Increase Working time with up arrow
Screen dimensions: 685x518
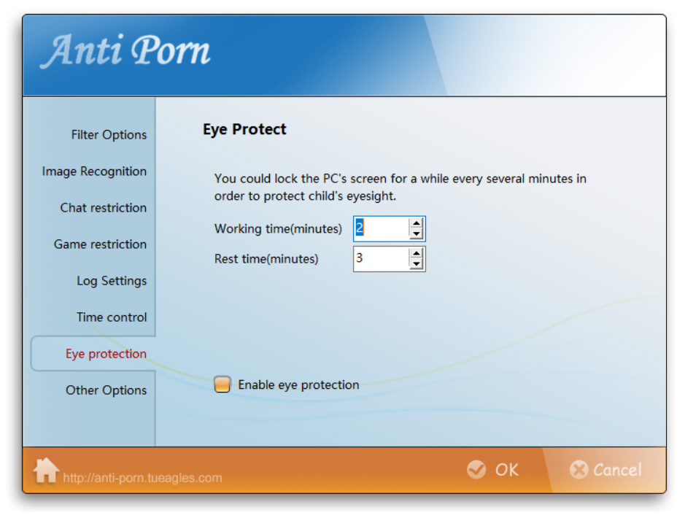pos(416,223)
